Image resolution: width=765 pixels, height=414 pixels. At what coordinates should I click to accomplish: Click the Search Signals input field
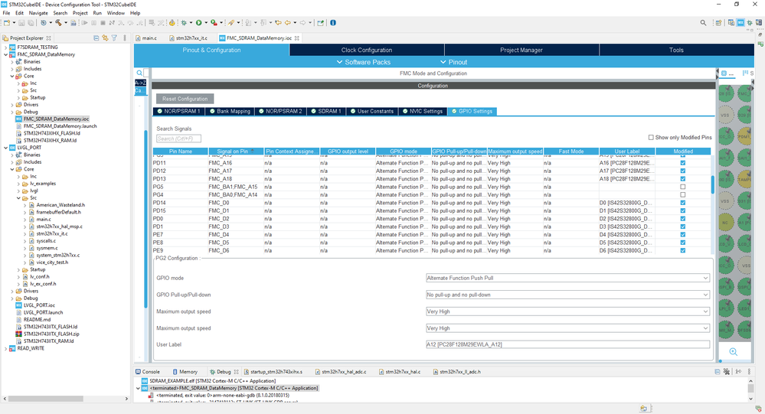click(178, 139)
